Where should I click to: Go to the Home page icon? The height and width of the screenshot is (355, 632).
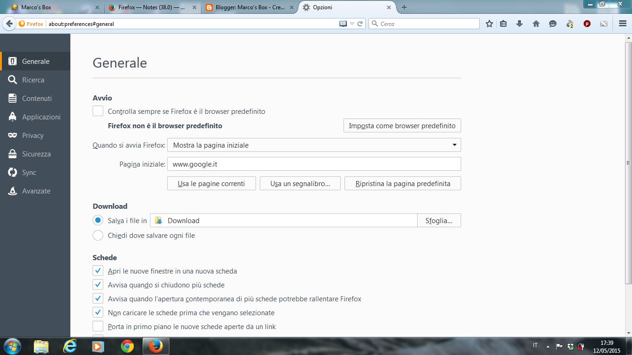pyautogui.click(x=536, y=24)
